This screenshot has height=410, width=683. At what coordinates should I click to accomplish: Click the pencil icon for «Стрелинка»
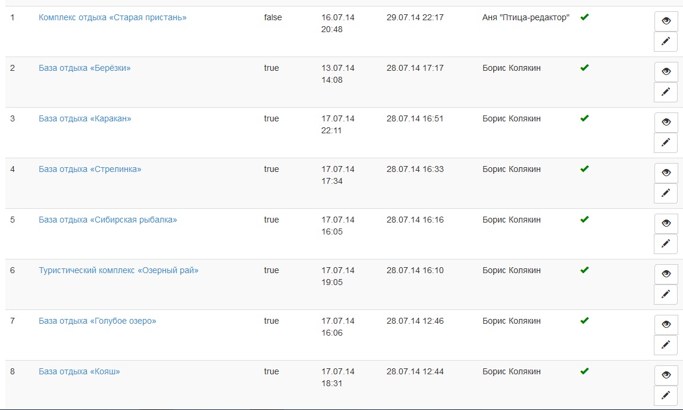(666, 193)
